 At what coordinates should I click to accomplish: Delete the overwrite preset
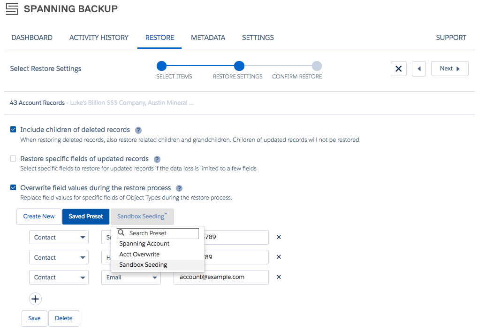click(64, 318)
